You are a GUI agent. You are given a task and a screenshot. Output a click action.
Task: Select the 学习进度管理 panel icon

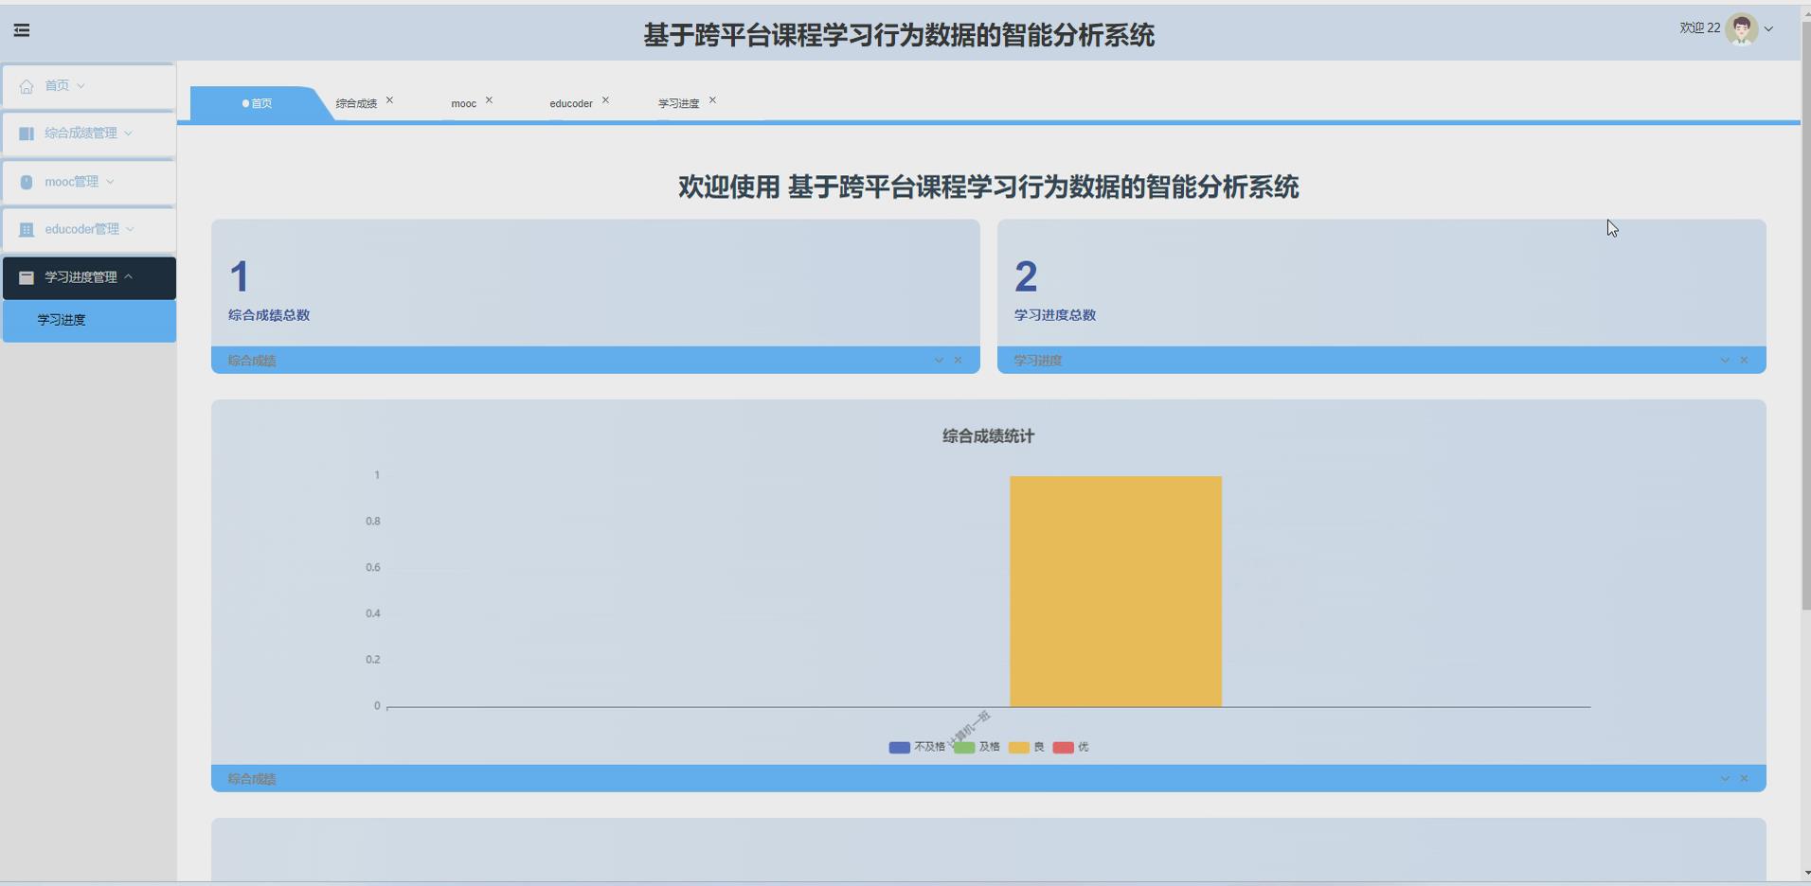[x=26, y=277]
